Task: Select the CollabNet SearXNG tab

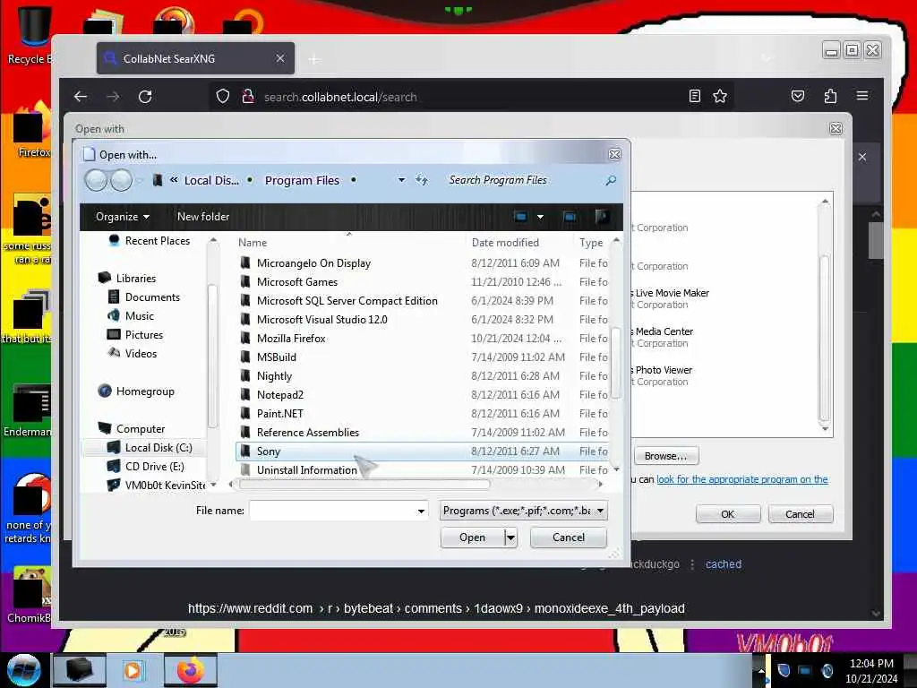Action: pyautogui.click(x=195, y=58)
